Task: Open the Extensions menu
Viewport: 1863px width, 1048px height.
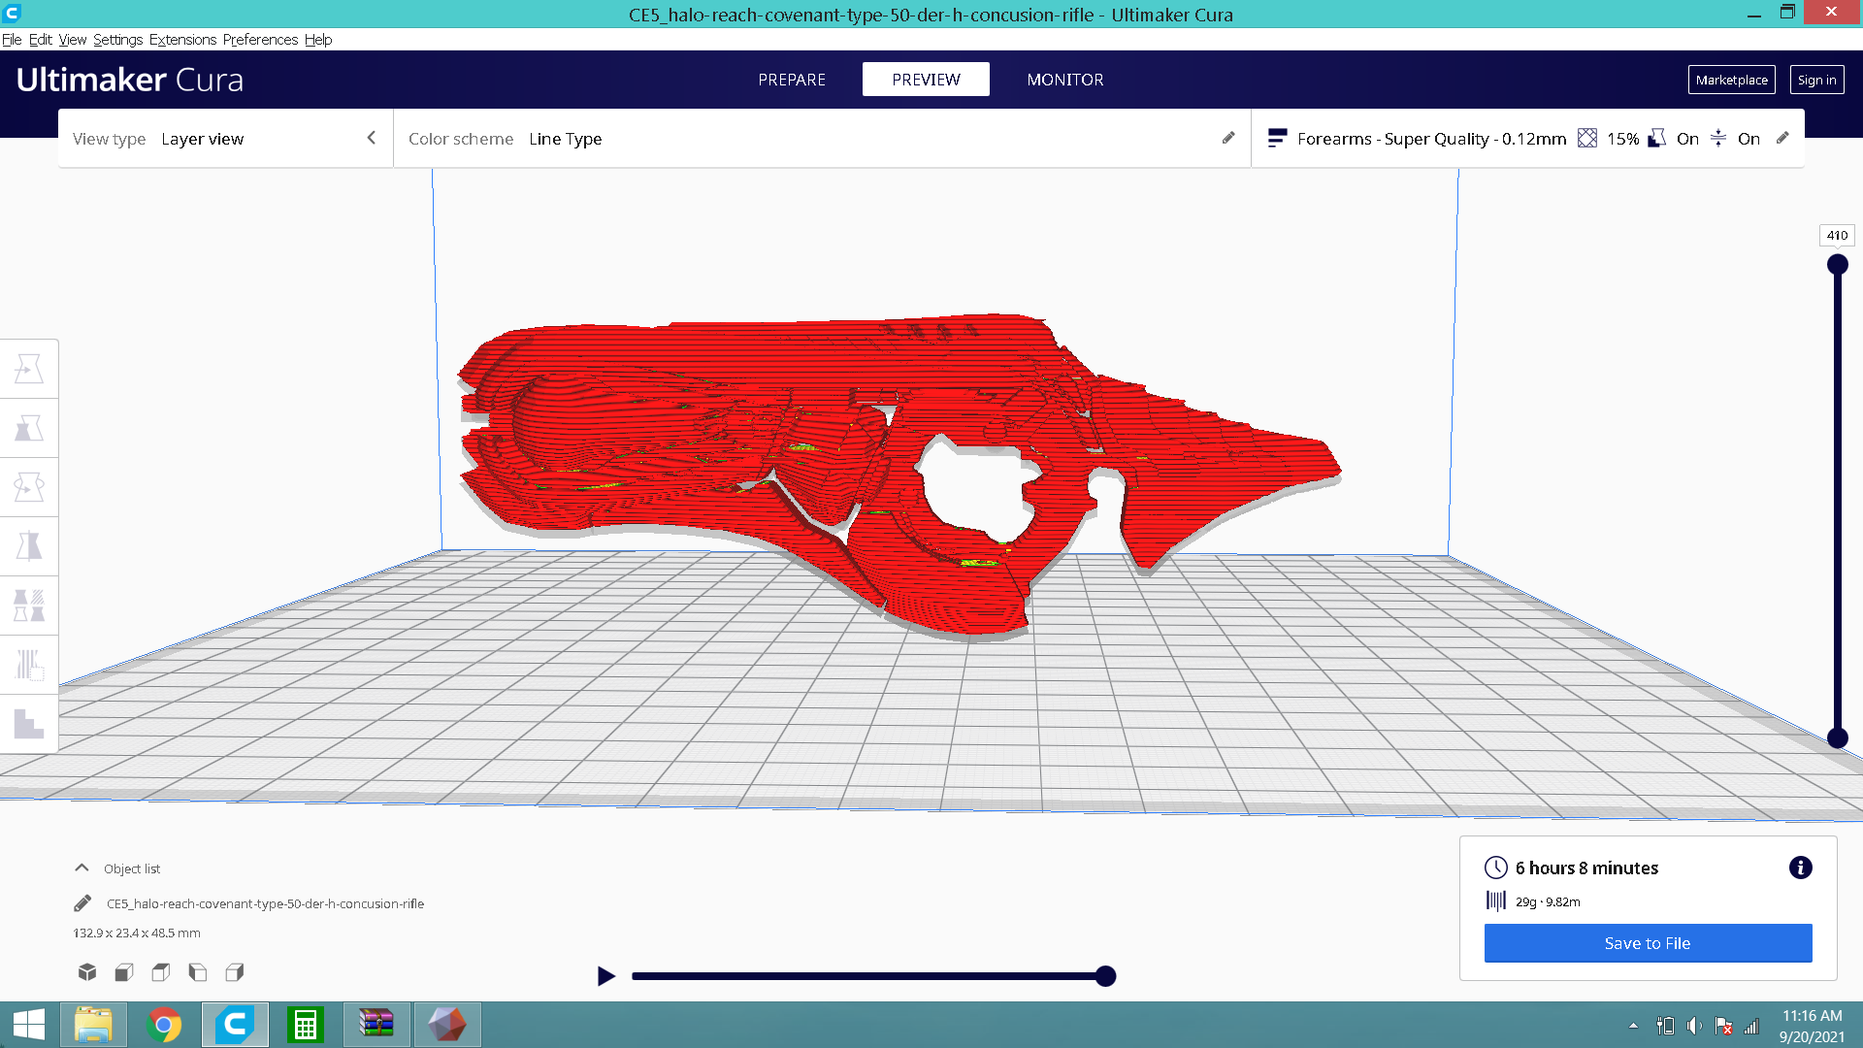Action: click(x=182, y=40)
